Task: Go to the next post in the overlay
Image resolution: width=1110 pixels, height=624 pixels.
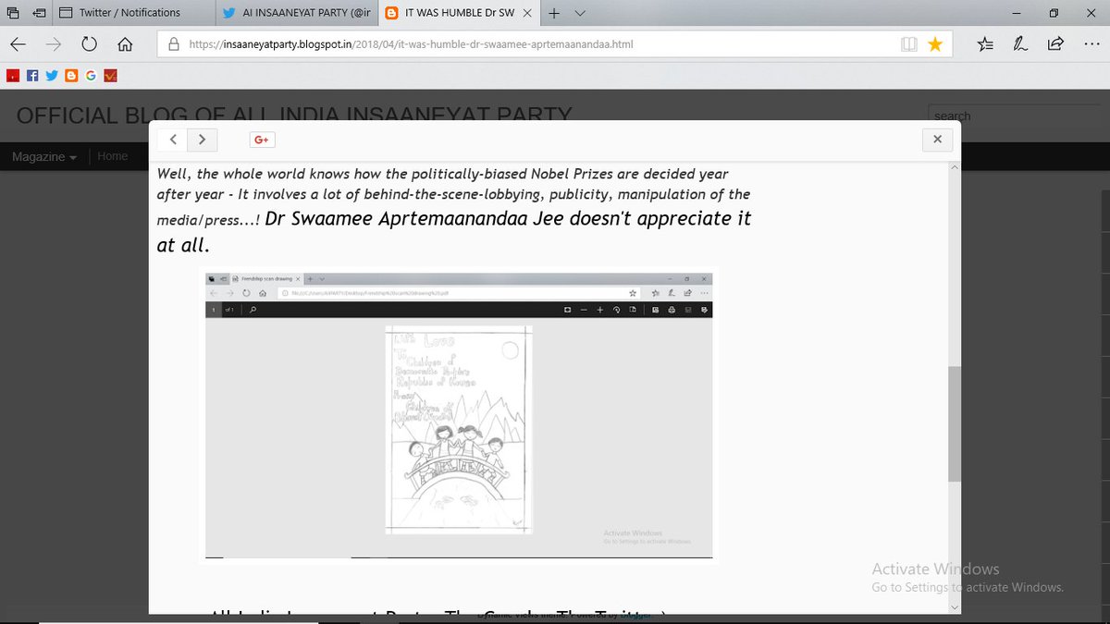Action: pyautogui.click(x=203, y=140)
